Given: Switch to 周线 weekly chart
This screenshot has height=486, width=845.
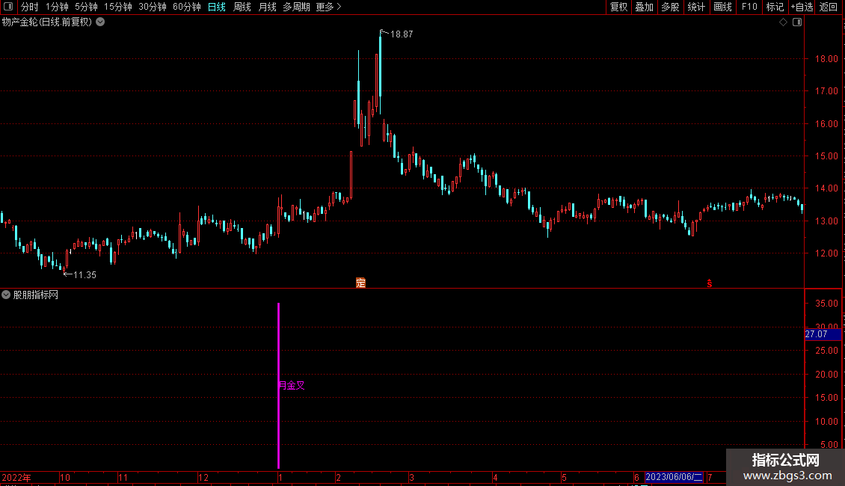Looking at the screenshot, I should click(242, 7).
